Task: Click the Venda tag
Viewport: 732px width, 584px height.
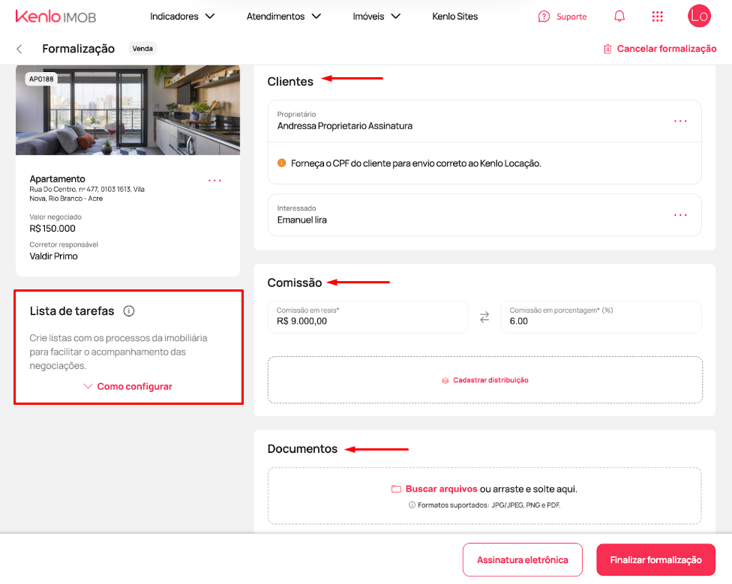Action: pos(142,49)
